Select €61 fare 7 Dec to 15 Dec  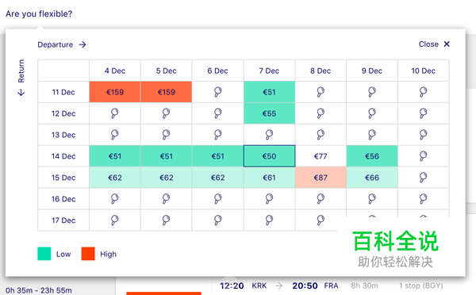click(269, 178)
